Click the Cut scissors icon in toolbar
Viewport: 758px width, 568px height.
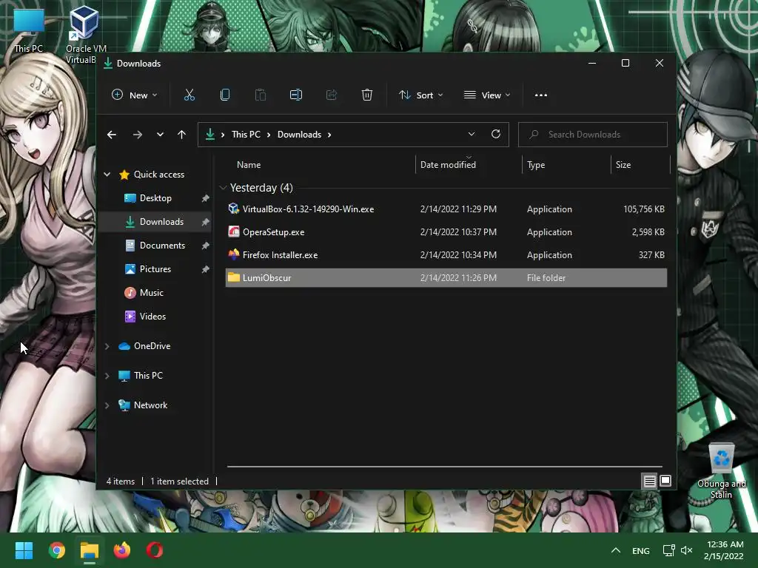tap(189, 95)
